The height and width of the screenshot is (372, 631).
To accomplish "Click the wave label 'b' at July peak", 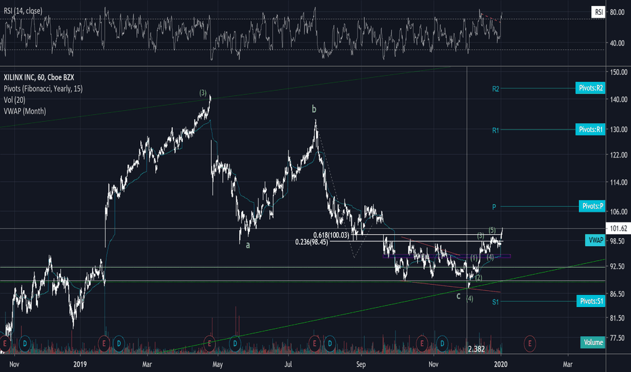I will 314,109.
